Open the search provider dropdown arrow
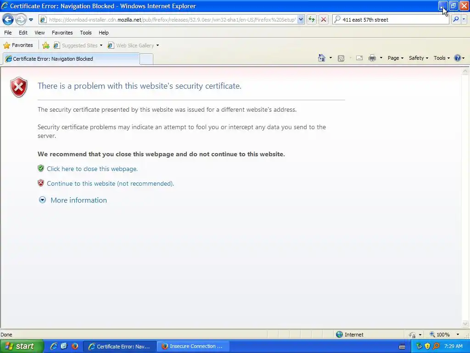The height and width of the screenshot is (353, 470). click(x=464, y=19)
